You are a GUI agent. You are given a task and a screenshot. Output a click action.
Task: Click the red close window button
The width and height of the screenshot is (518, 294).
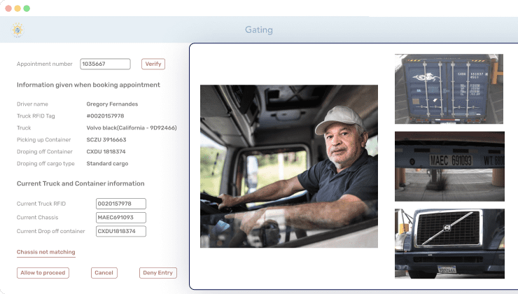click(8, 8)
